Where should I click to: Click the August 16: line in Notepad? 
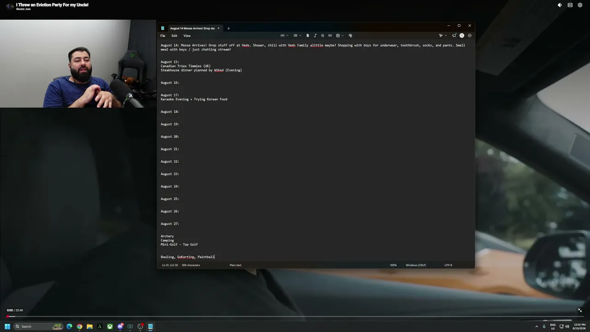[x=170, y=83]
